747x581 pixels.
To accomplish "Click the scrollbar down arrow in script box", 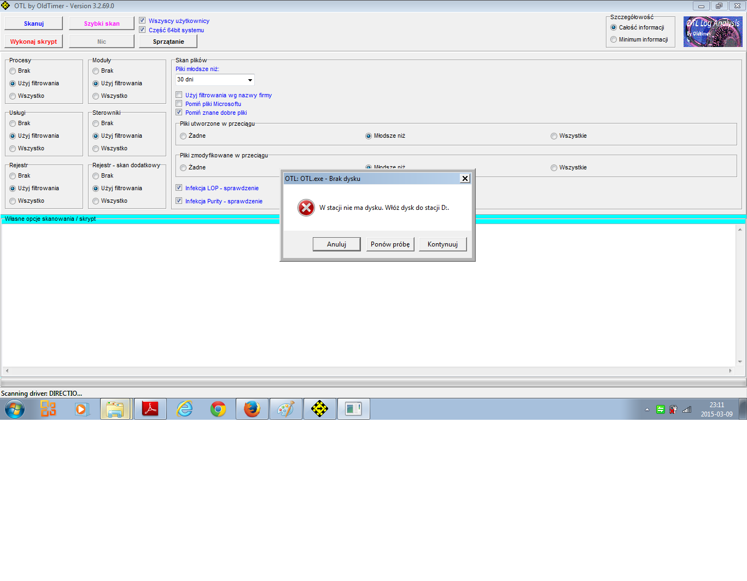I will [740, 361].
